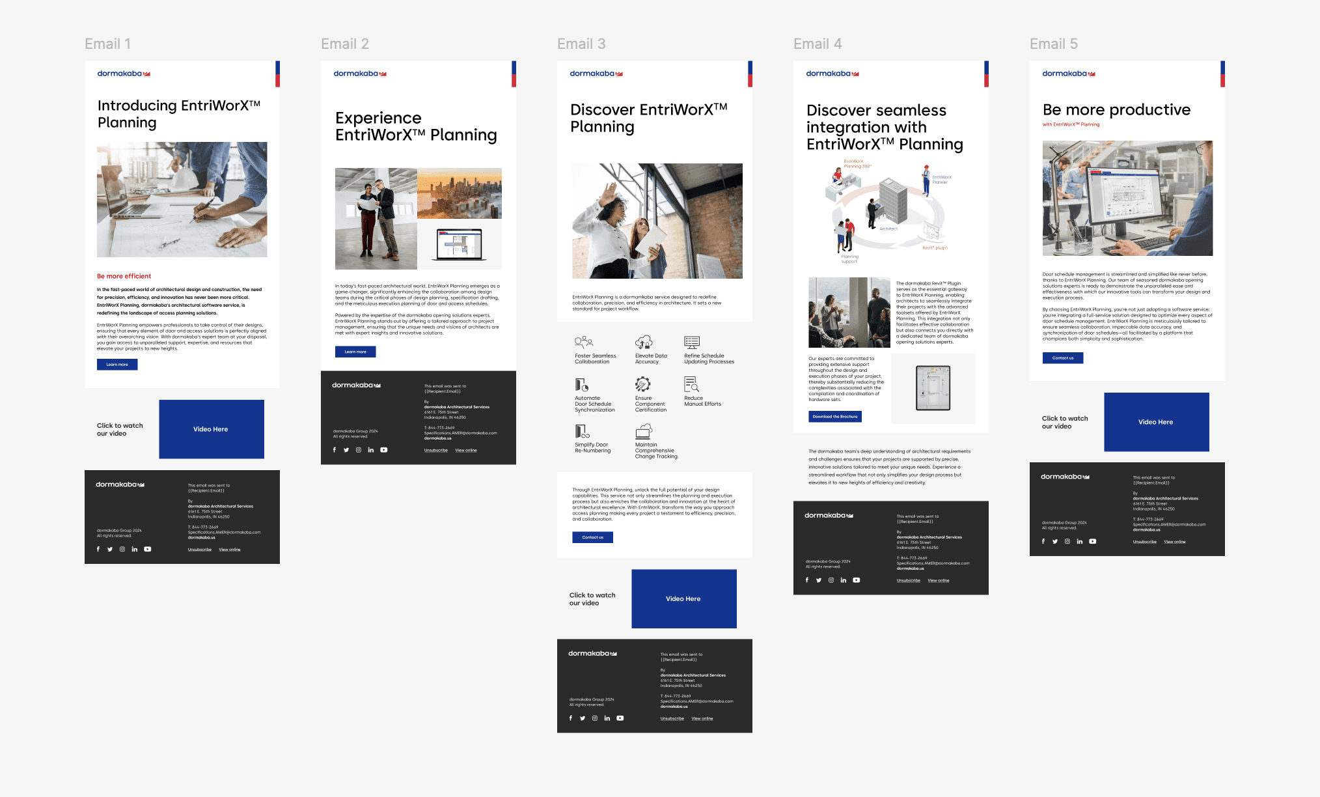Click Email 5 footer Twitter icon
The height and width of the screenshot is (797, 1320).
point(1055,541)
